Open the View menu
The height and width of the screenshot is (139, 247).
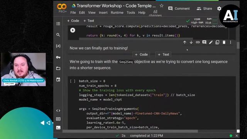[92, 13]
